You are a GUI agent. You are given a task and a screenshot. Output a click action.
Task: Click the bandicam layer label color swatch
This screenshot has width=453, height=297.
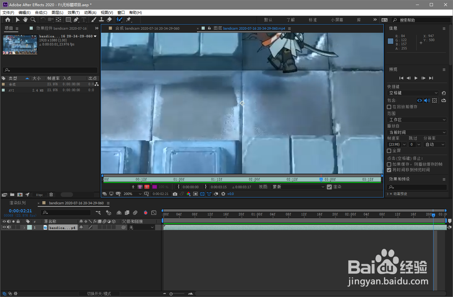(29, 227)
